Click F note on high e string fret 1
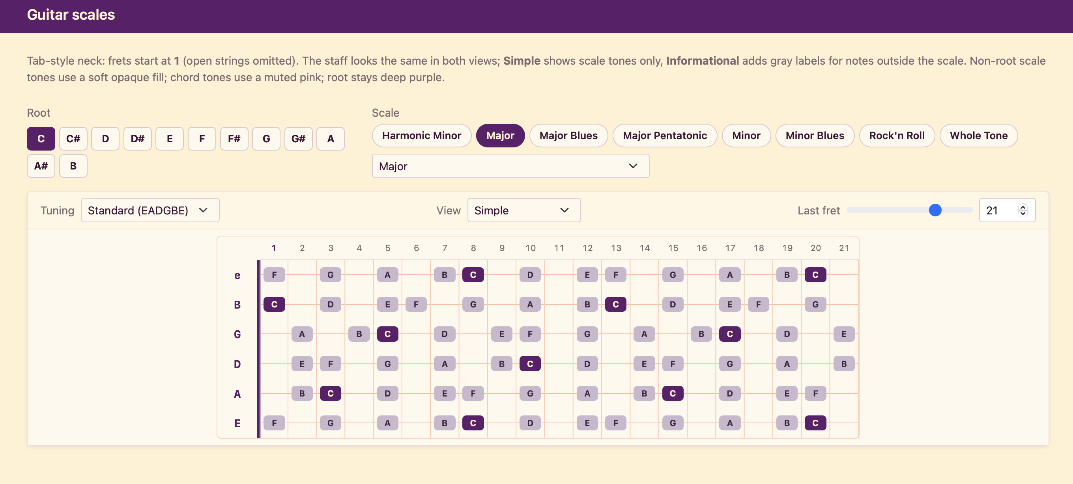This screenshot has width=1073, height=484. (x=274, y=275)
